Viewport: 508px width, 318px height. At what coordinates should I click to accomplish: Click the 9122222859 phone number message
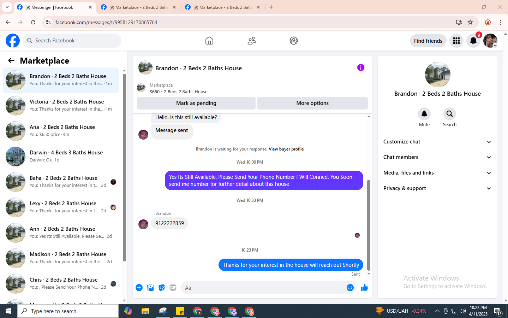point(169,223)
